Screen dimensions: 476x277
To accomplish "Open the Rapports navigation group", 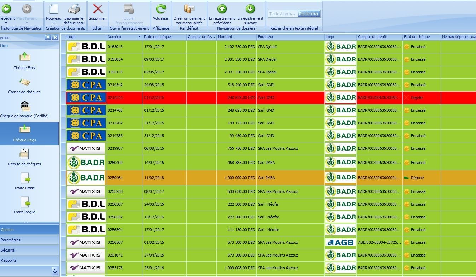I will coord(29,260).
